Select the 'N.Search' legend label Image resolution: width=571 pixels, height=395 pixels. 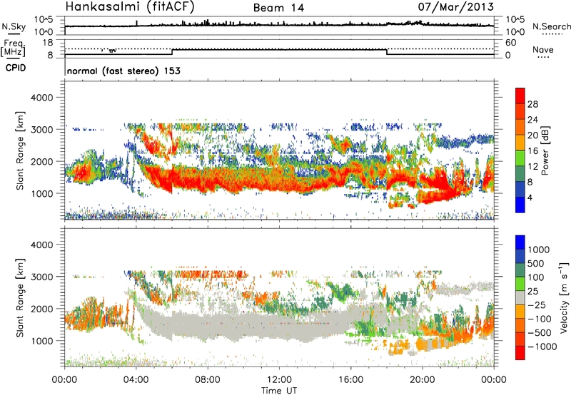click(x=552, y=26)
